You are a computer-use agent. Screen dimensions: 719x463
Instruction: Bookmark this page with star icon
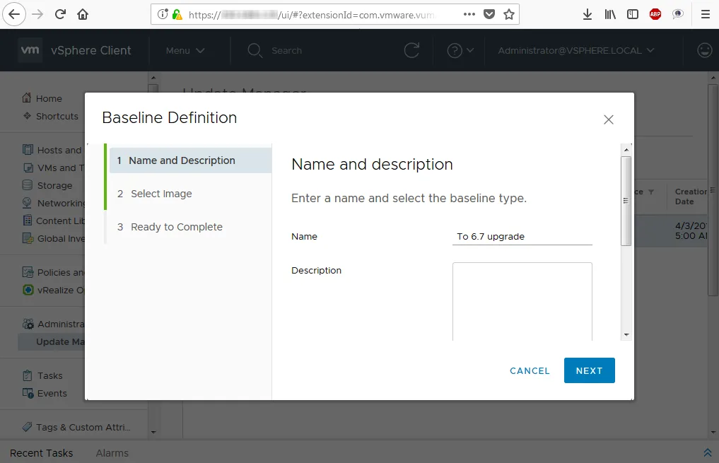coord(508,14)
